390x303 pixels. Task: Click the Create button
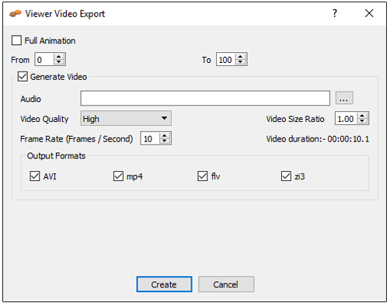tap(164, 284)
